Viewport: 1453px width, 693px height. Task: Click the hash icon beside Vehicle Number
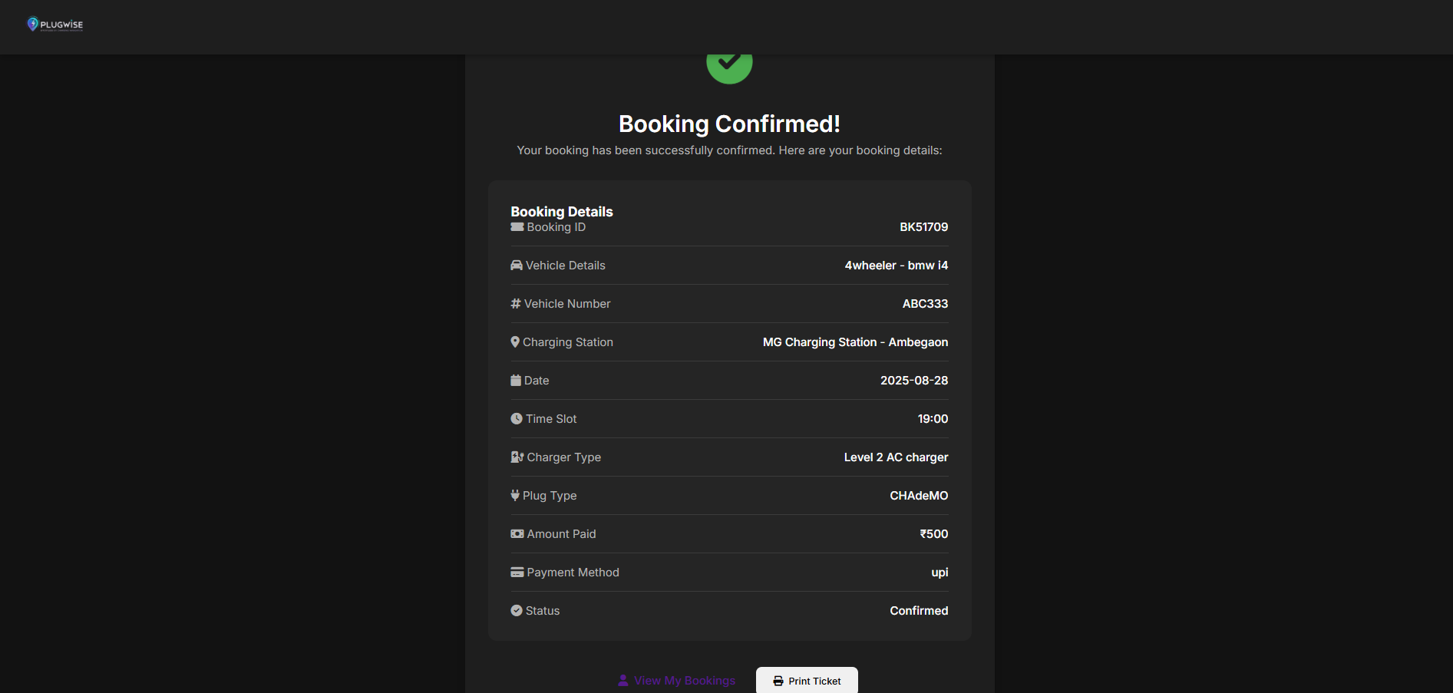tap(516, 304)
